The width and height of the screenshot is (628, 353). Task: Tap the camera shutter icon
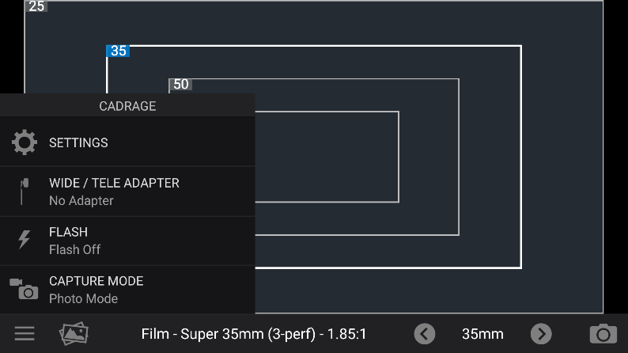pyautogui.click(x=603, y=333)
